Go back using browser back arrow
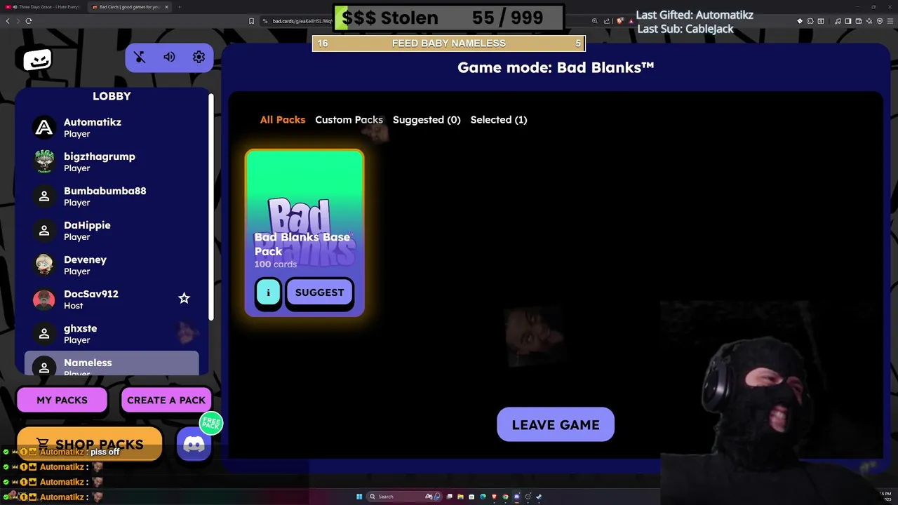898x505 pixels. (8, 21)
